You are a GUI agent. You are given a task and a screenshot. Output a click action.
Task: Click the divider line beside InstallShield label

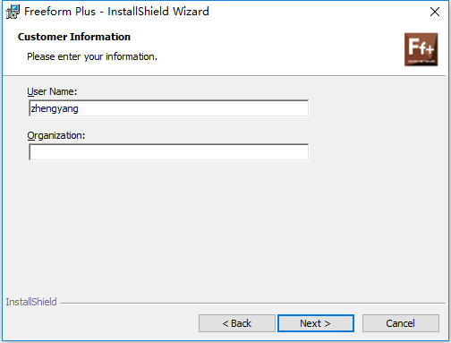tap(252, 304)
